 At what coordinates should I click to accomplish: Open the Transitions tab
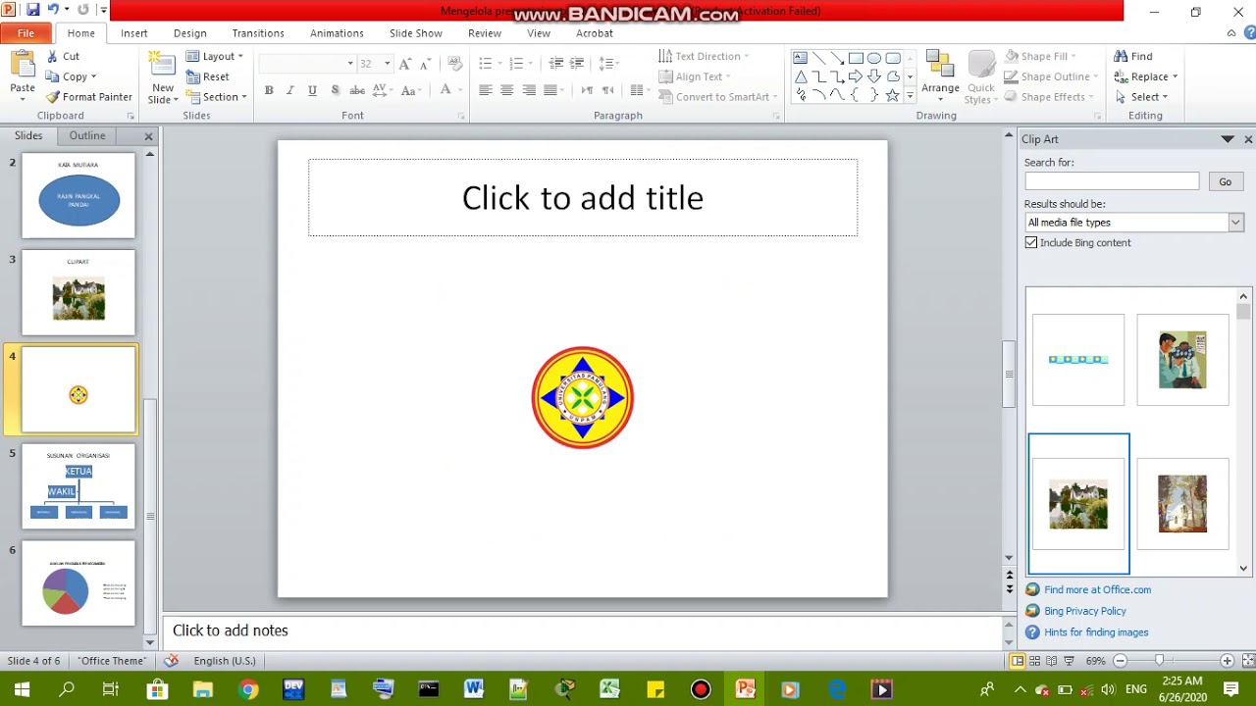click(258, 33)
